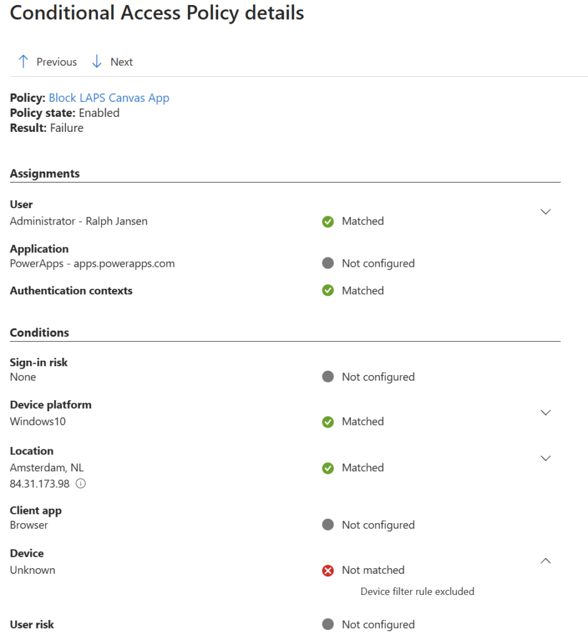The width and height of the screenshot is (588, 640).
Task: Click the info icon beside IP 84.31.173.98
Action: pyautogui.click(x=81, y=484)
